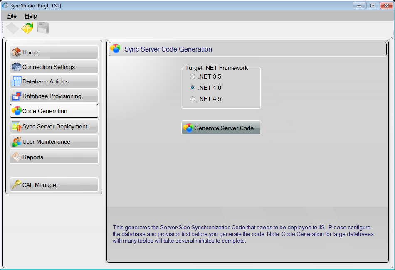395x270 pixels.
Task: Select the .NET 4.0 radio button
Action: (x=193, y=88)
